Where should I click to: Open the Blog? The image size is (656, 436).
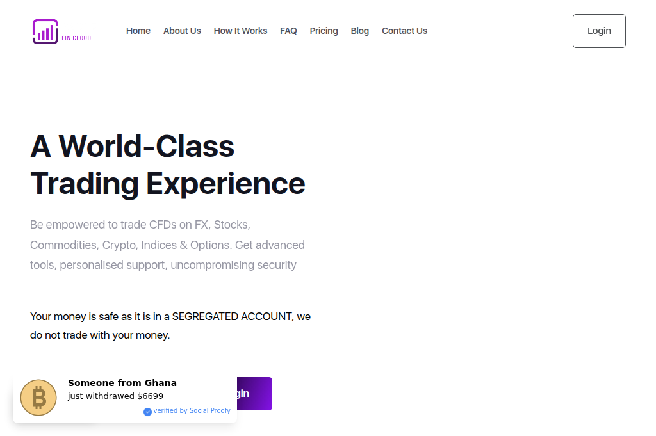tap(359, 31)
